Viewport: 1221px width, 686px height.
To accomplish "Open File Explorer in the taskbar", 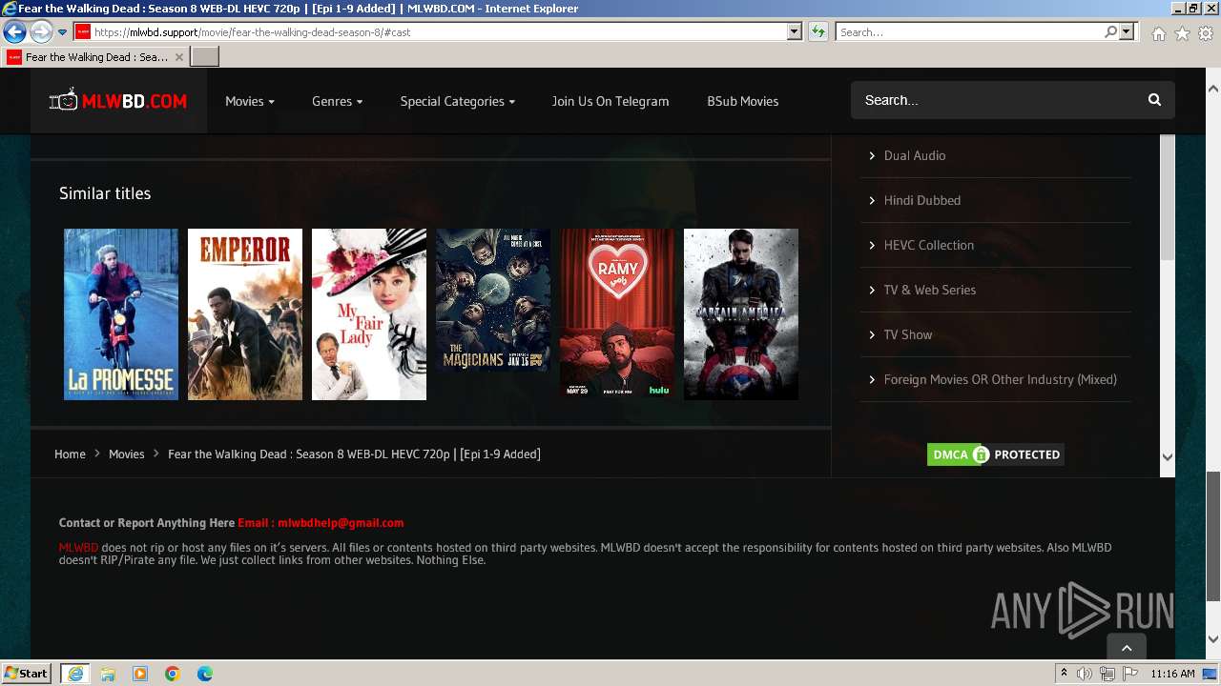I will point(108,674).
